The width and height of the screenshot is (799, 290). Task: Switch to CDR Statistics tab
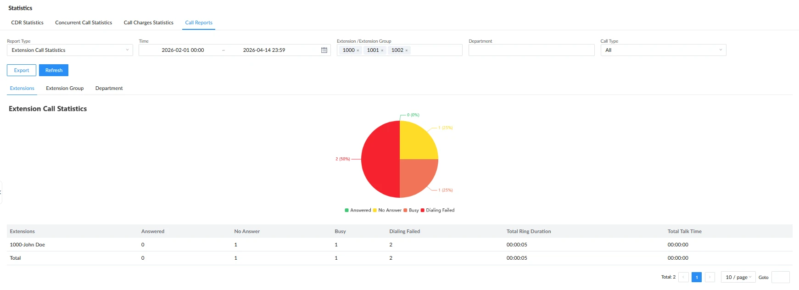click(27, 22)
